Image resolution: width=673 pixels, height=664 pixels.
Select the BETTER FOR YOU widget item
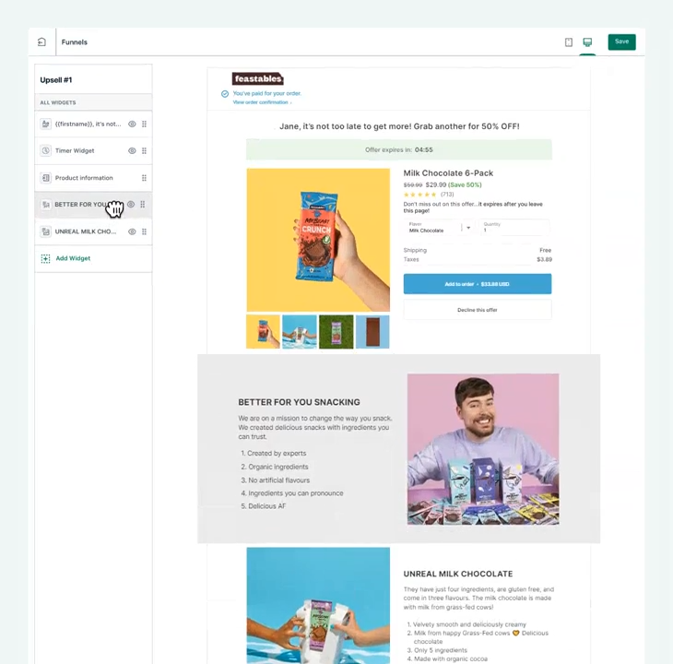pos(93,205)
